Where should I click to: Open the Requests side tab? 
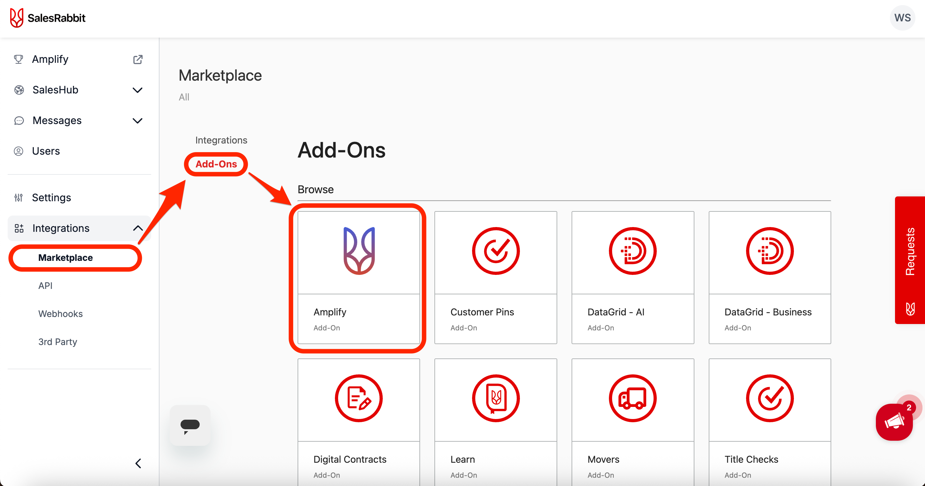point(910,260)
